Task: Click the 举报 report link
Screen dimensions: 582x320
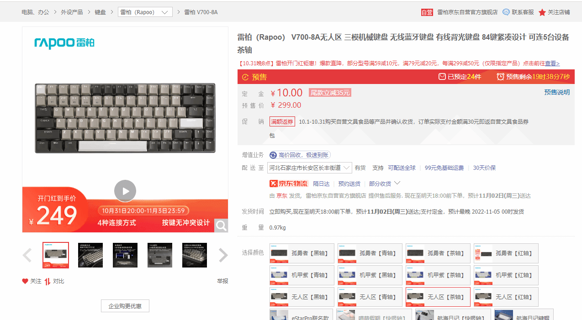Action: [222, 281]
